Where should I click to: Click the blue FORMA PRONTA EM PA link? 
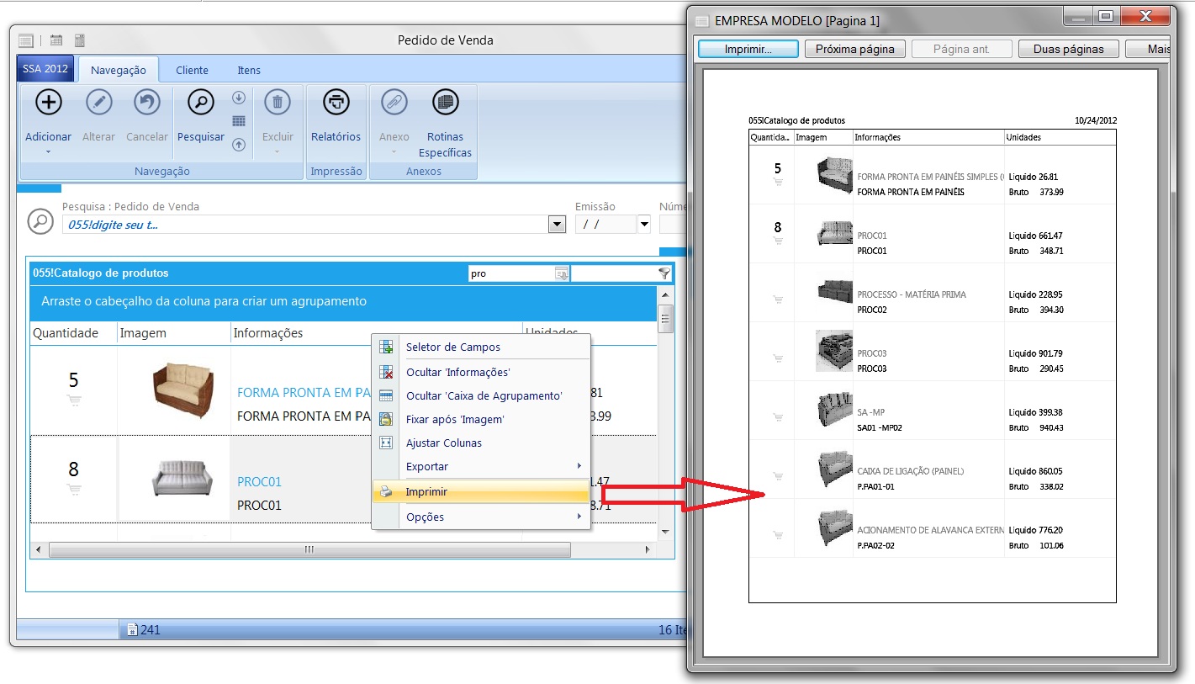click(304, 392)
